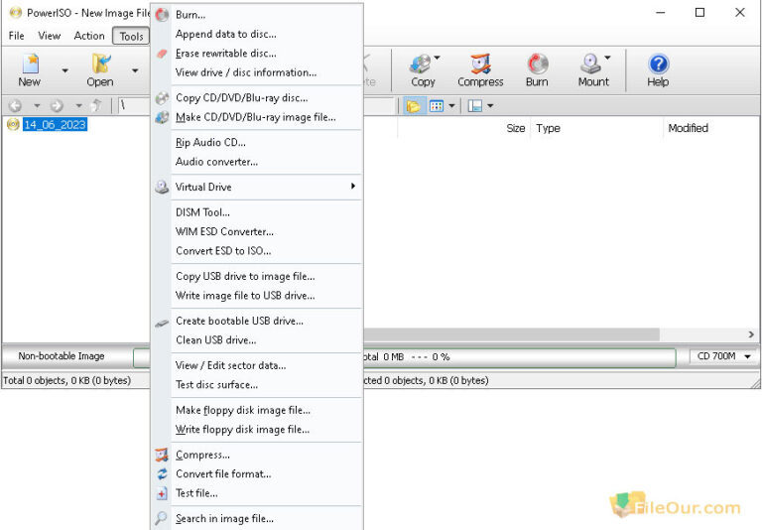The width and height of the screenshot is (762, 530).
Task: Open the CD 700M media size dropdown
Action: coord(724,356)
